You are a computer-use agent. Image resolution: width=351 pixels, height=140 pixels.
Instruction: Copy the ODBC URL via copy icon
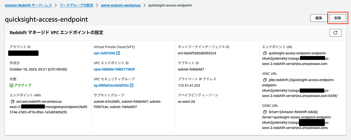[x=265, y=112]
